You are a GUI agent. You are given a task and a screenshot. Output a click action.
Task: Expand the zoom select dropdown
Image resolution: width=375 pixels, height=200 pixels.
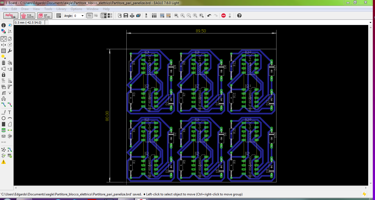[201, 15]
